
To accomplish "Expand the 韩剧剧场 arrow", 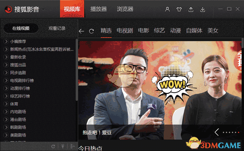I will pyautogui.click(x=6, y=127).
